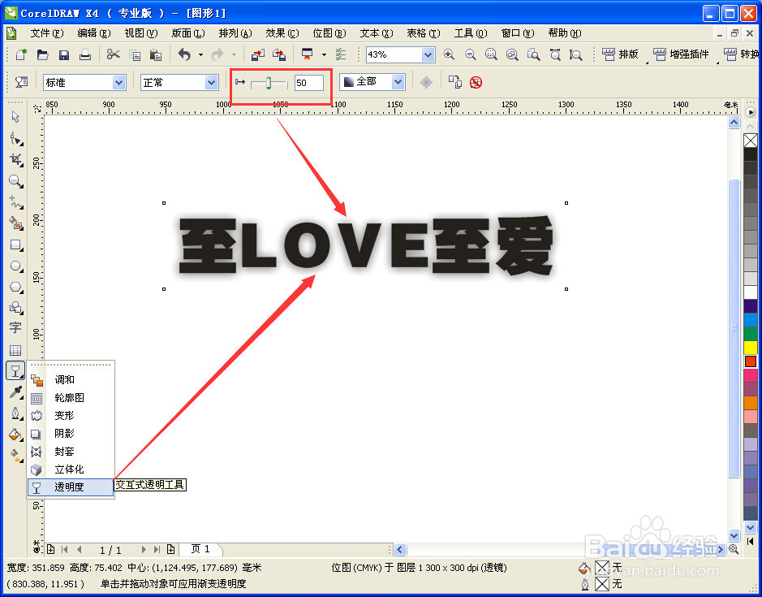This screenshot has height=597, width=762.
Task: Open the 效果 menu
Action: pos(282,33)
